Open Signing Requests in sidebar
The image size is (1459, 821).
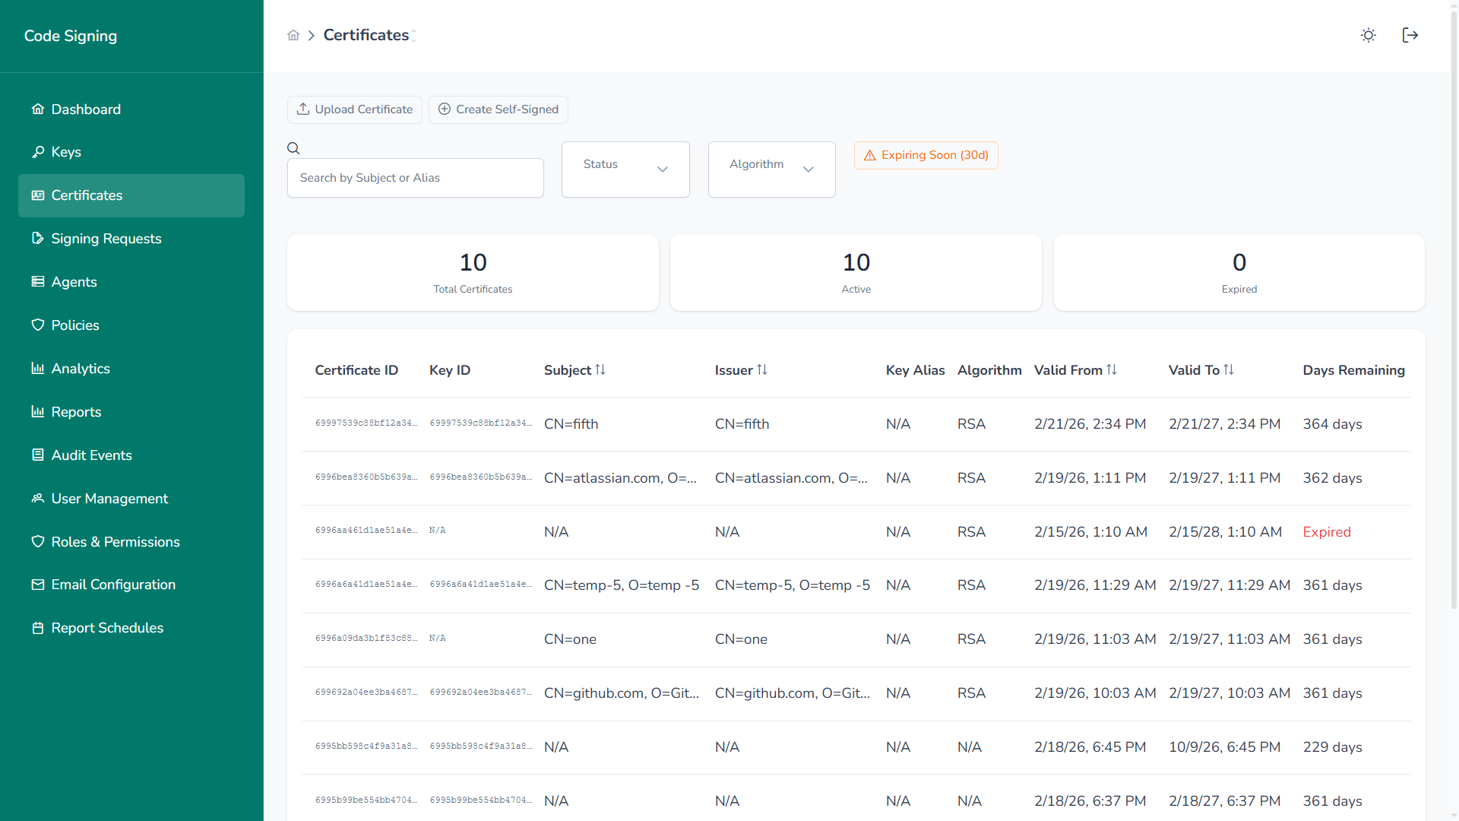pos(106,239)
